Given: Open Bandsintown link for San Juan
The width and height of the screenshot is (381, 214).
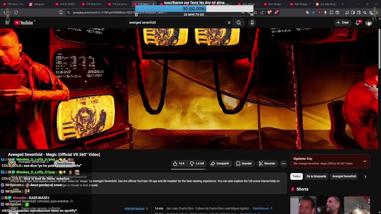Looking at the screenshot, I should [x=263, y=209].
